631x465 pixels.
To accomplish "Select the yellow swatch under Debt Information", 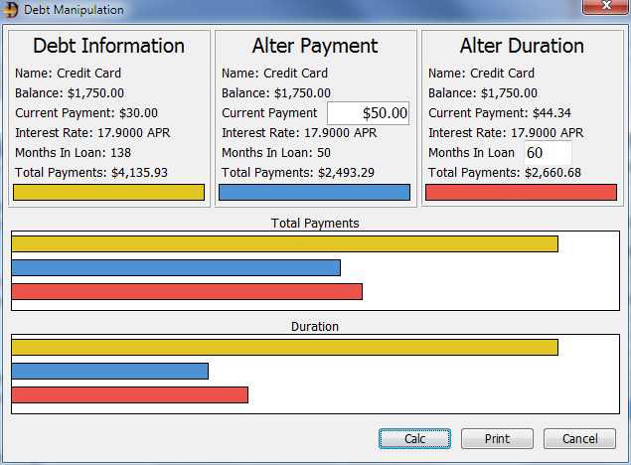I will [x=108, y=192].
